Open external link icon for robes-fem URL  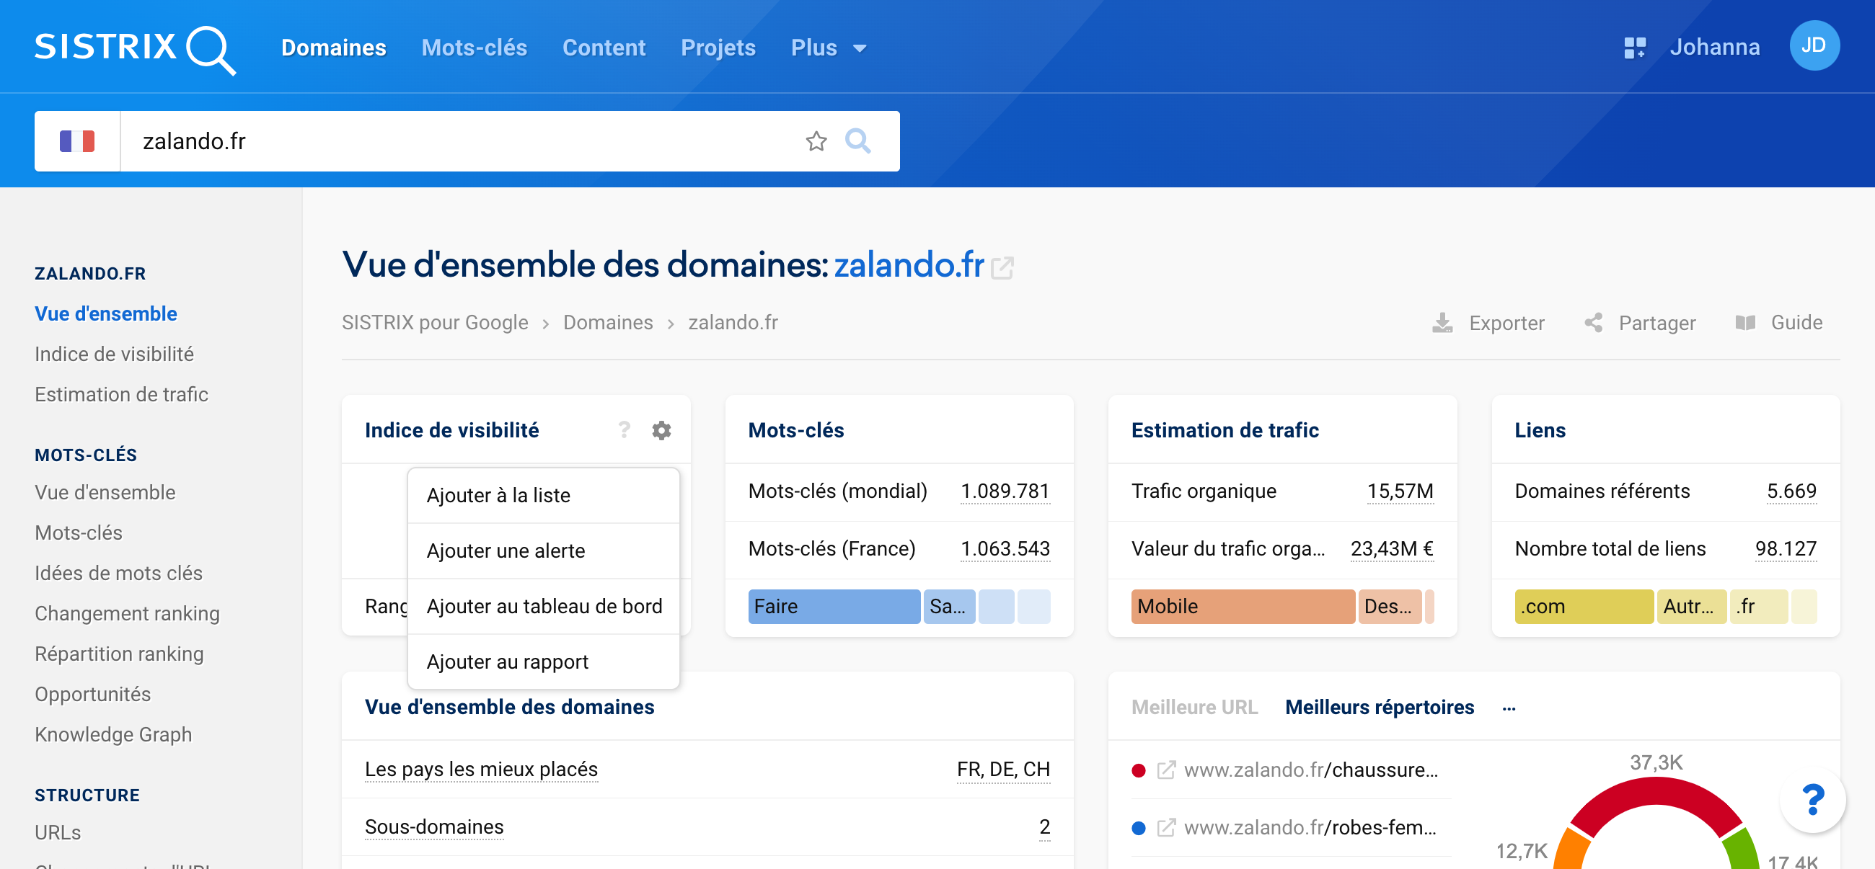coord(1165,827)
